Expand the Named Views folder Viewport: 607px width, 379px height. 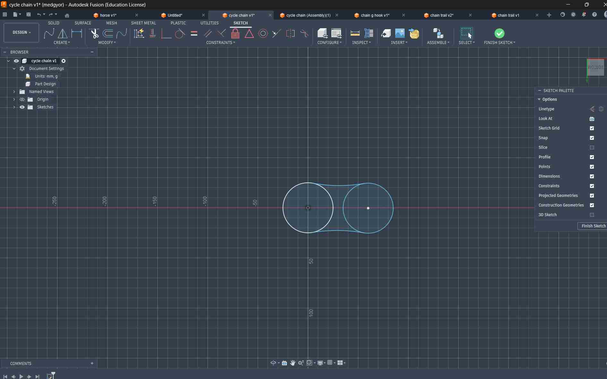pos(14,92)
